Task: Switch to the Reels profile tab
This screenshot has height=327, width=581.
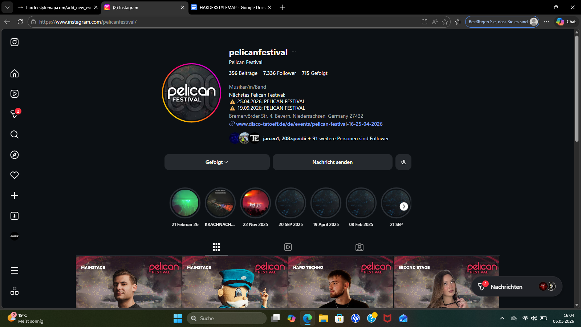Action: tap(288, 247)
